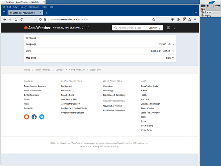
Task: Open the iPhone App link
Action: pos(108,86)
